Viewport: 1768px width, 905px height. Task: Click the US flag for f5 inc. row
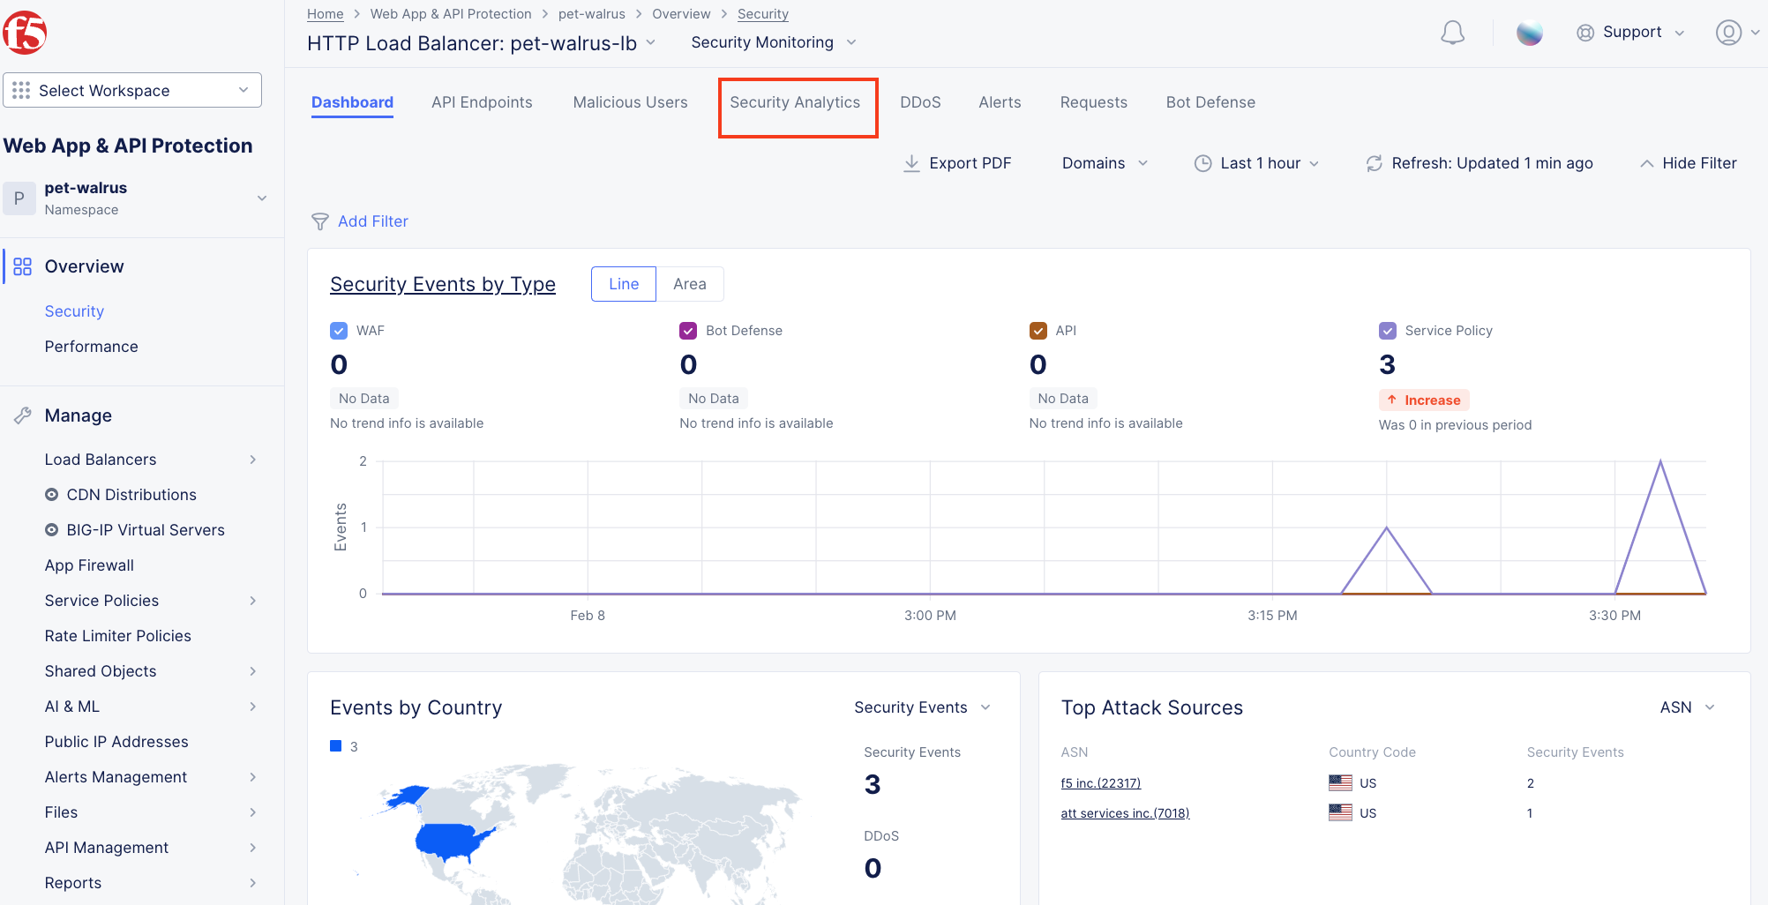pos(1340,782)
